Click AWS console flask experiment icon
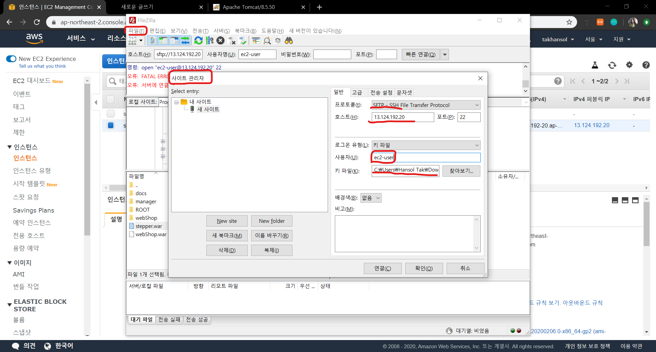The width and height of the screenshot is (656, 352). pos(595,65)
